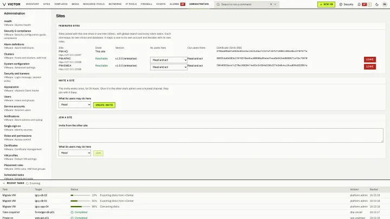Open PIII-APAC 'Its users here' dropdown

(168, 60)
